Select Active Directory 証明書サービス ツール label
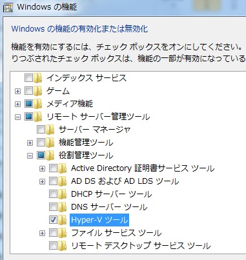246x260 pixels. point(143,168)
